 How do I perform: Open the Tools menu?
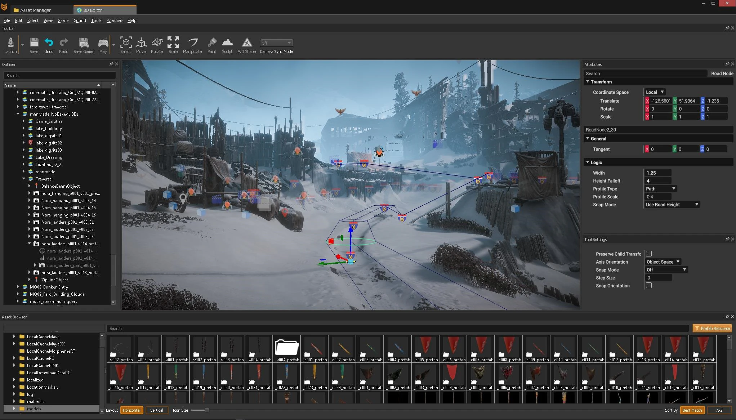pos(96,21)
